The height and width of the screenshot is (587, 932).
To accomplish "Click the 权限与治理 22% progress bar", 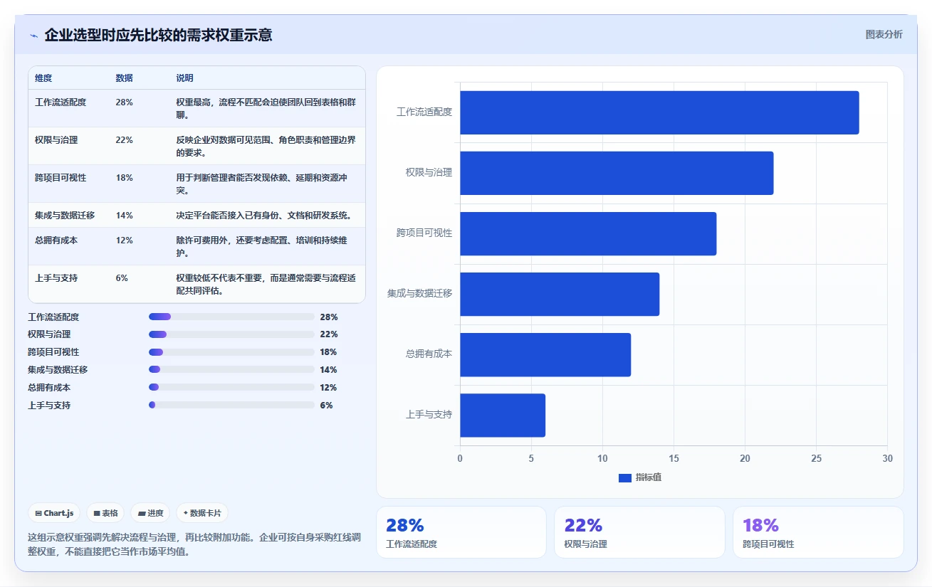I will tap(231, 334).
